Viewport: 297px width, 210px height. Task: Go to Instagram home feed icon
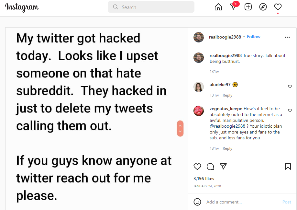click(x=218, y=7)
